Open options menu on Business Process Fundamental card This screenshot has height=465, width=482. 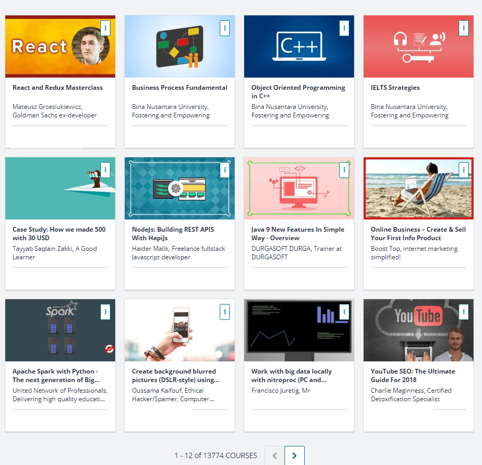click(x=225, y=28)
